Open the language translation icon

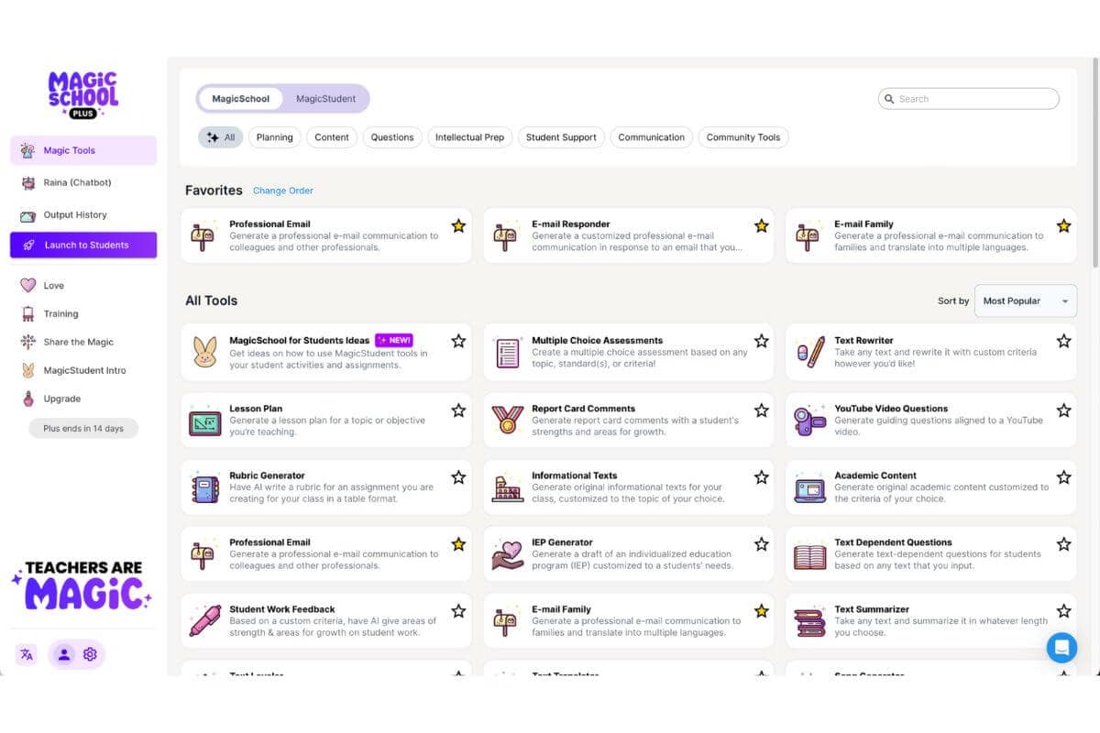(x=27, y=654)
